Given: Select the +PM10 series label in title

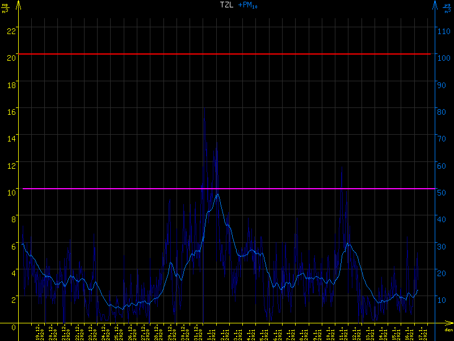Looking at the screenshot, I should 248,5.
